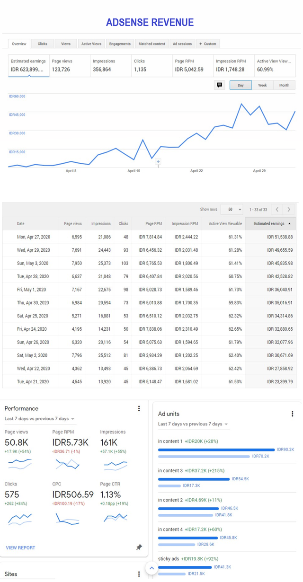Select the Matched content tab
Screen dimensions: 303x582
click(151, 44)
